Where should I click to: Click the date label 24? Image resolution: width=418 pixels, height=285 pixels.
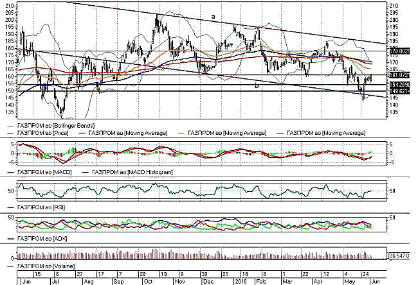pos(366,274)
